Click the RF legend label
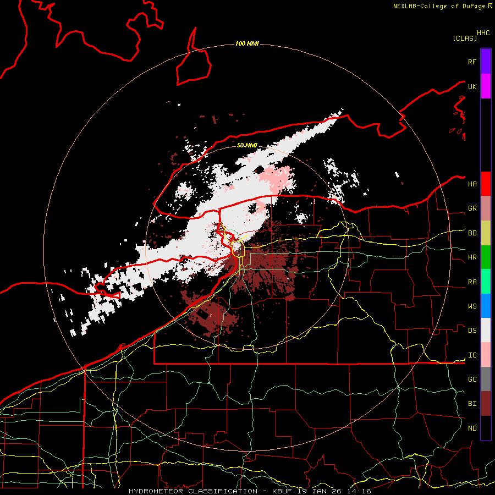 tap(472, 62)
